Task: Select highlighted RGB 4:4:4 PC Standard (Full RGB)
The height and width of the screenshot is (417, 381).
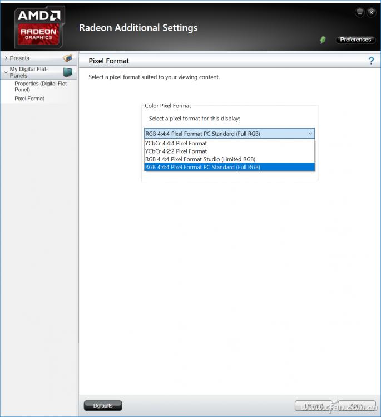Action: coord(202,167)
